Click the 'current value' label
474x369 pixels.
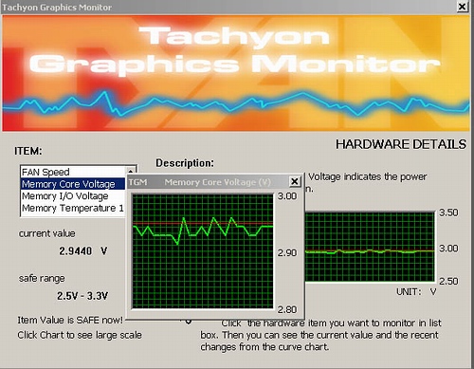pyautogui.click(x=47, y=233)
